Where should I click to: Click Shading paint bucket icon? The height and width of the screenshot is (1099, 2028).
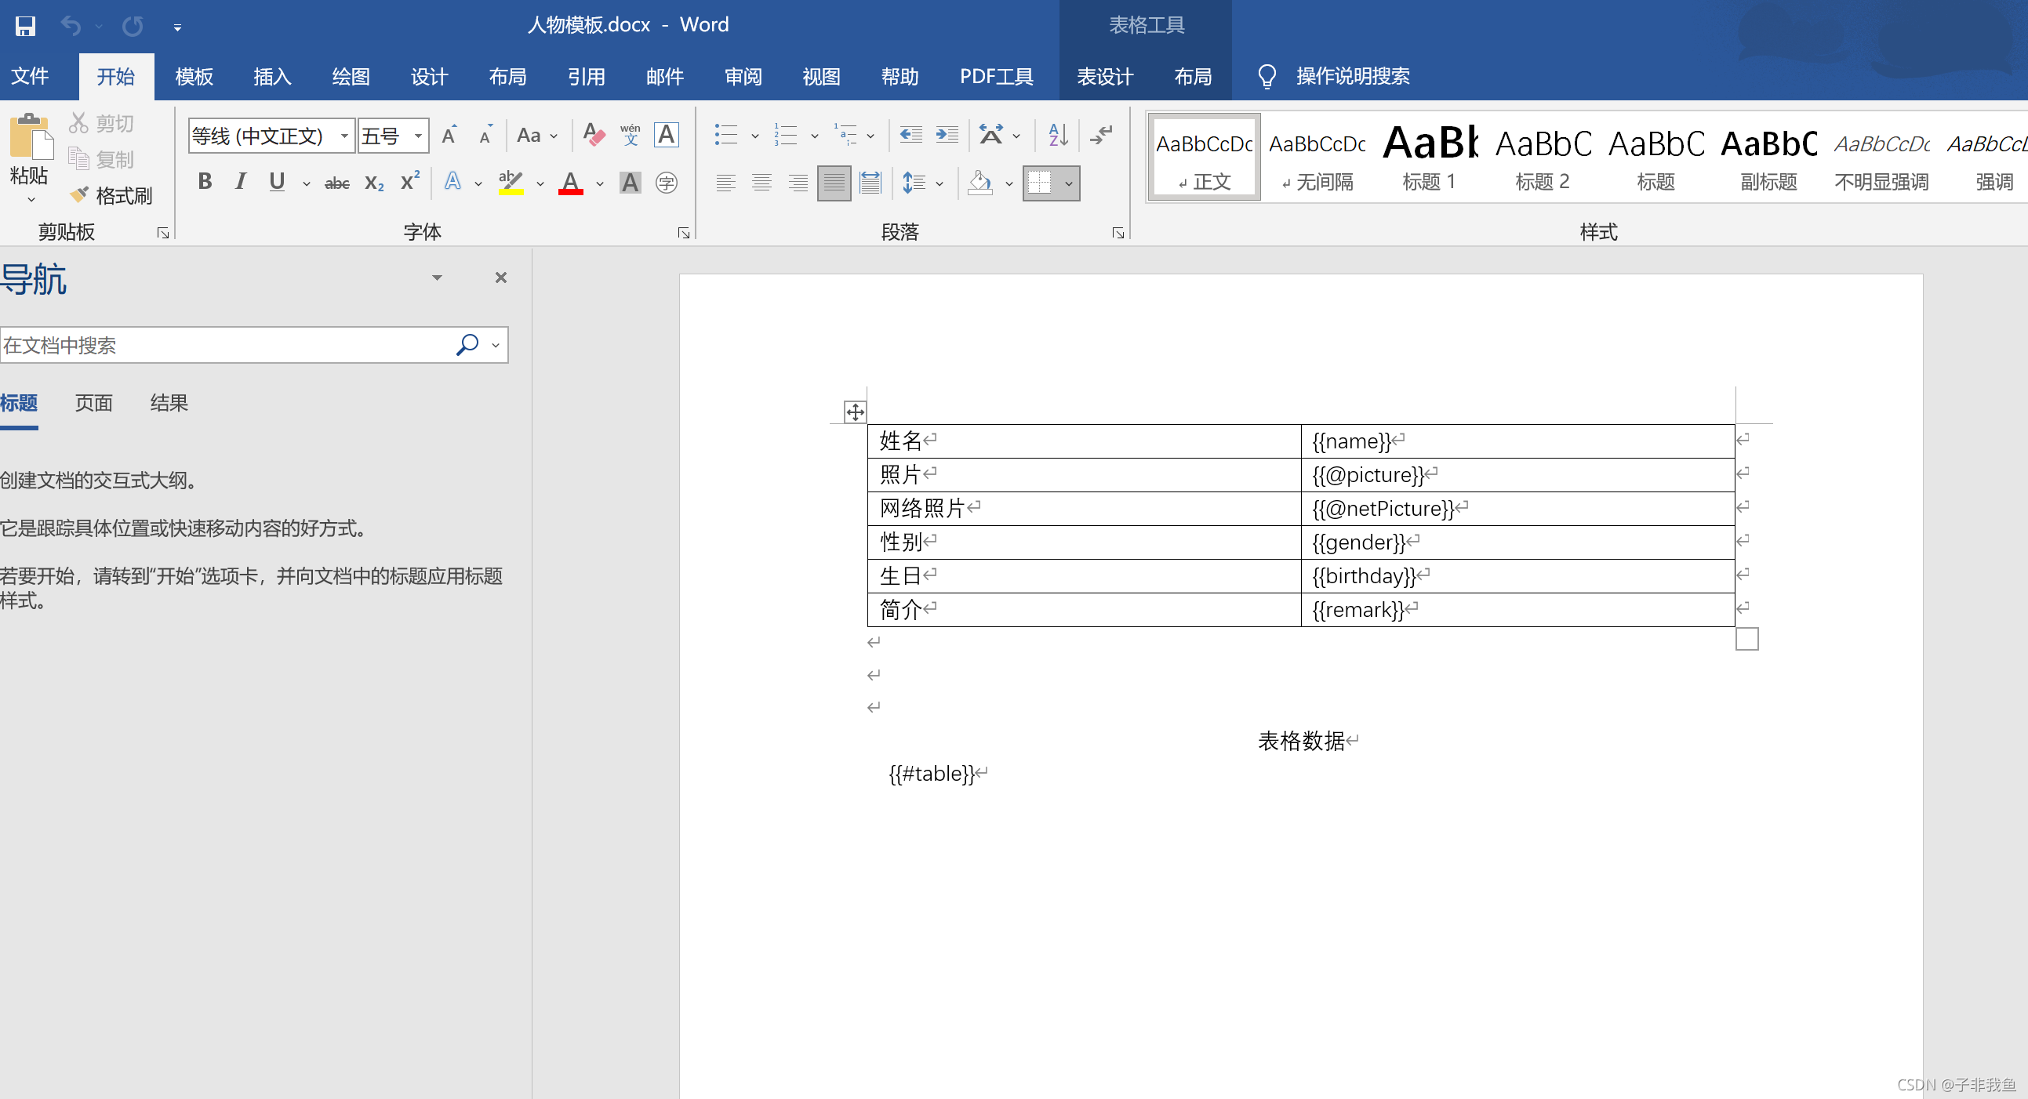point(980,183)
